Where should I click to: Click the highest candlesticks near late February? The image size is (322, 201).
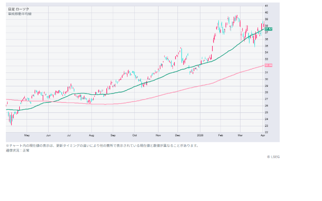236,18
